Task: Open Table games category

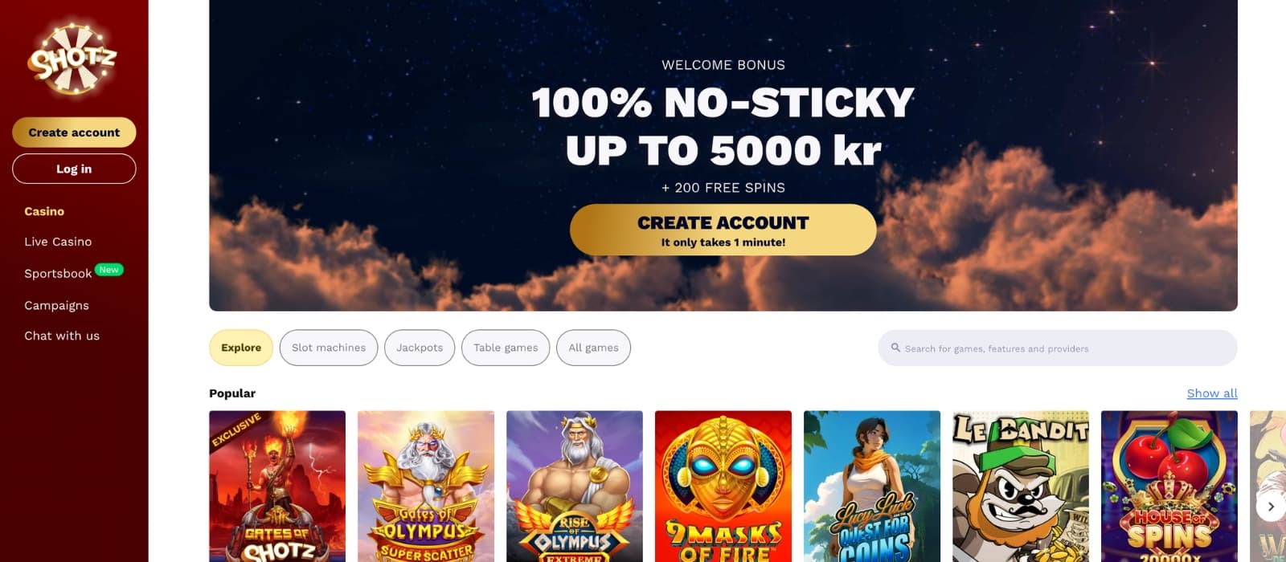Action: [506, 348]
